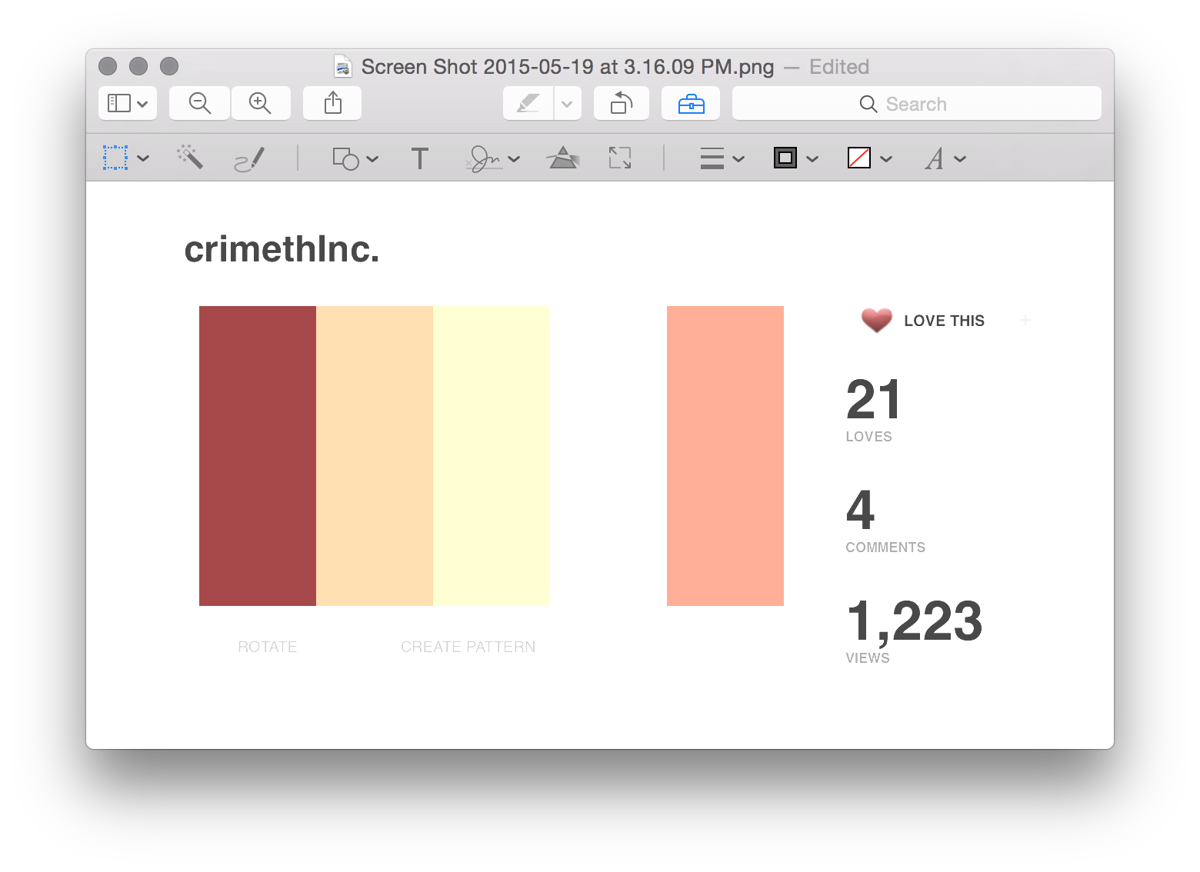Open the Signature tool dropdown
The height and width of the screenshot is (872, 1200).
coord(493,159)
